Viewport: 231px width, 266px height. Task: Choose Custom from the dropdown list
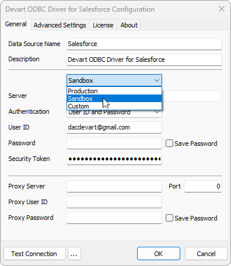(x=114, y=106)
